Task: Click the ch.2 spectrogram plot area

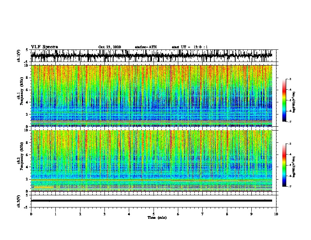Action: 152,161
